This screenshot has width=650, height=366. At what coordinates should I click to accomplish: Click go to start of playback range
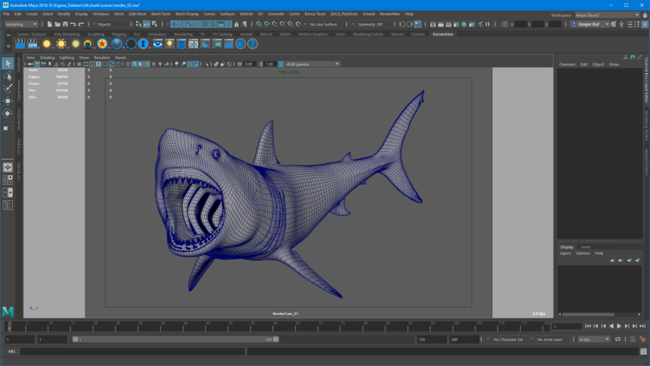588,326
